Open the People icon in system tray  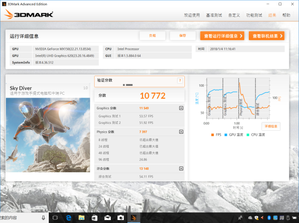click(240, 218)
